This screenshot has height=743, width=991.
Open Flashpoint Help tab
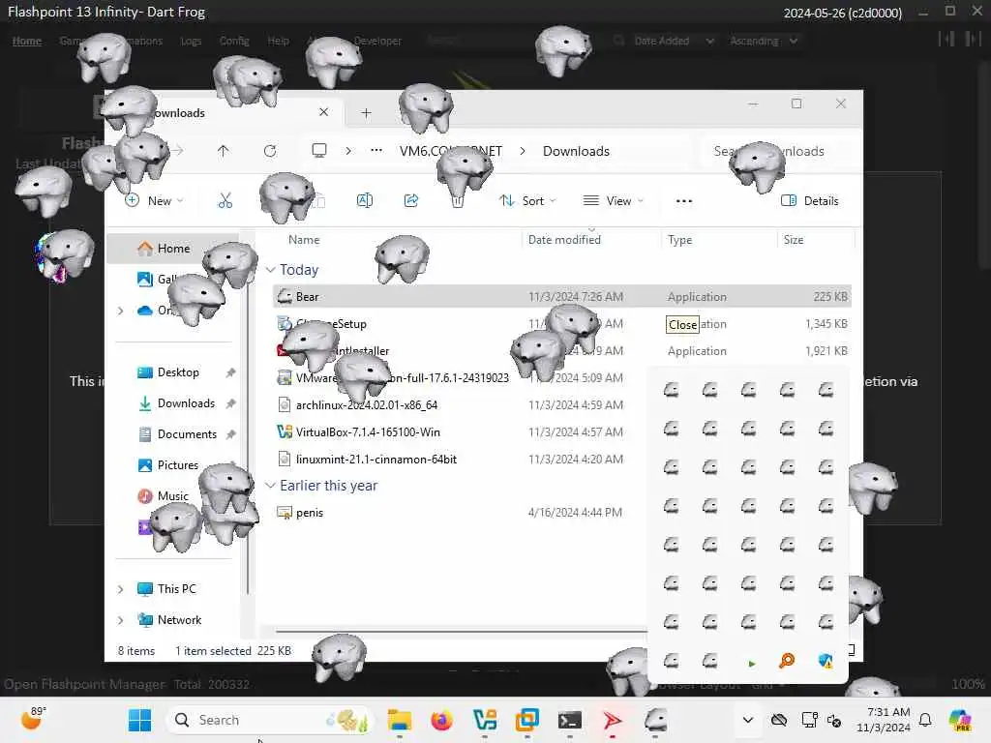[x=278, y=41]
